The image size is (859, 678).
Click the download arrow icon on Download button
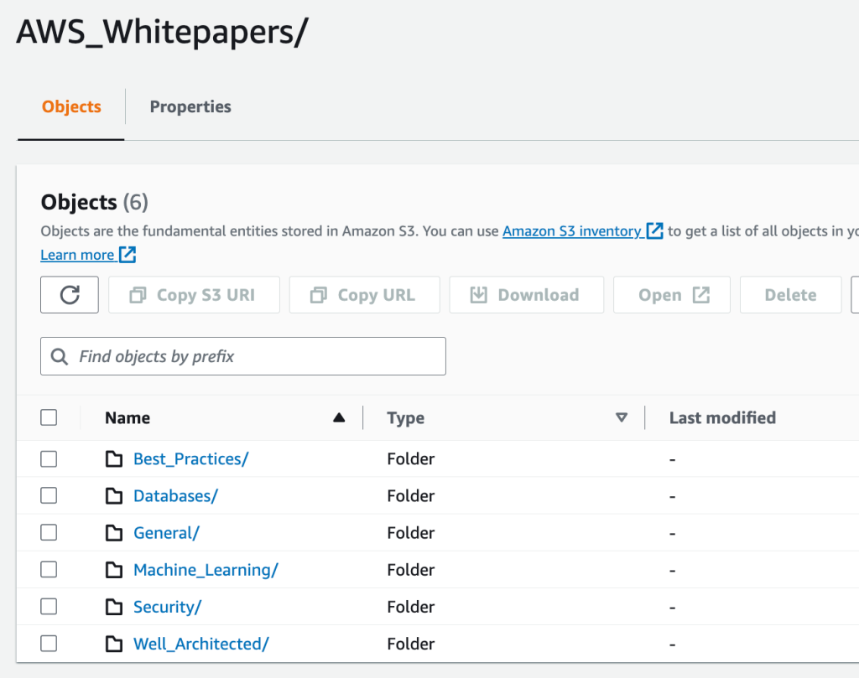coord(479,294)
